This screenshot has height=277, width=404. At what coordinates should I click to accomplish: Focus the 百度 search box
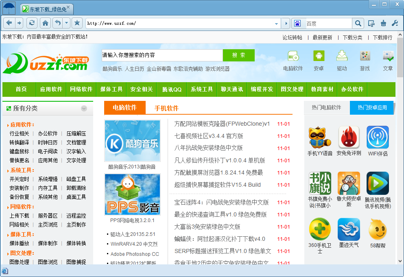click(x=329, y=24)
